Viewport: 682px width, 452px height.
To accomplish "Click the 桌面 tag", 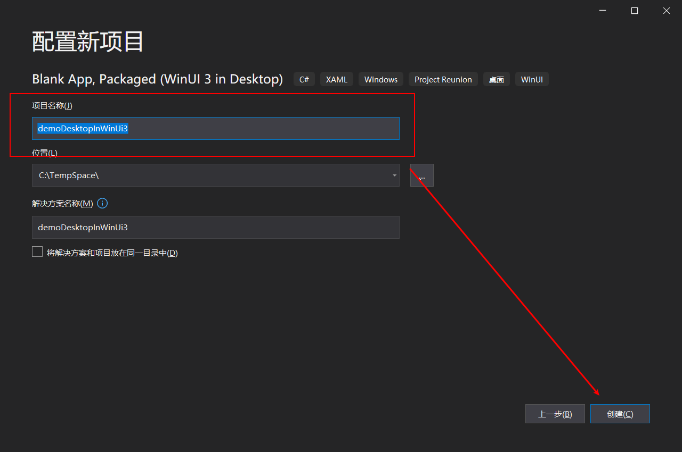I will pos(497,79).
